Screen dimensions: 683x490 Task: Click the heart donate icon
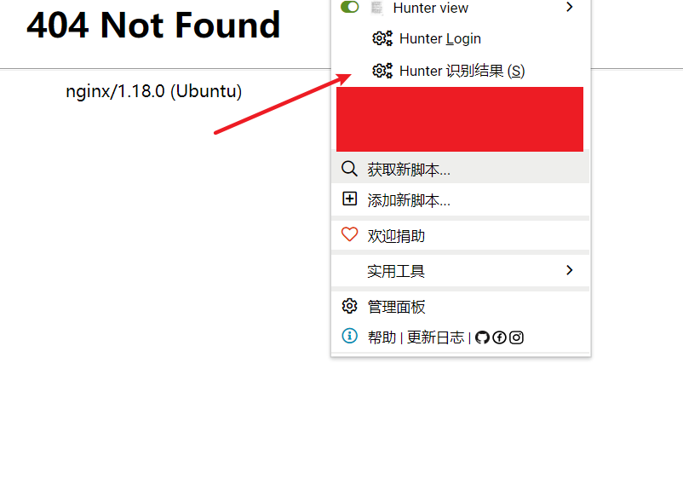tap(349, 234)
